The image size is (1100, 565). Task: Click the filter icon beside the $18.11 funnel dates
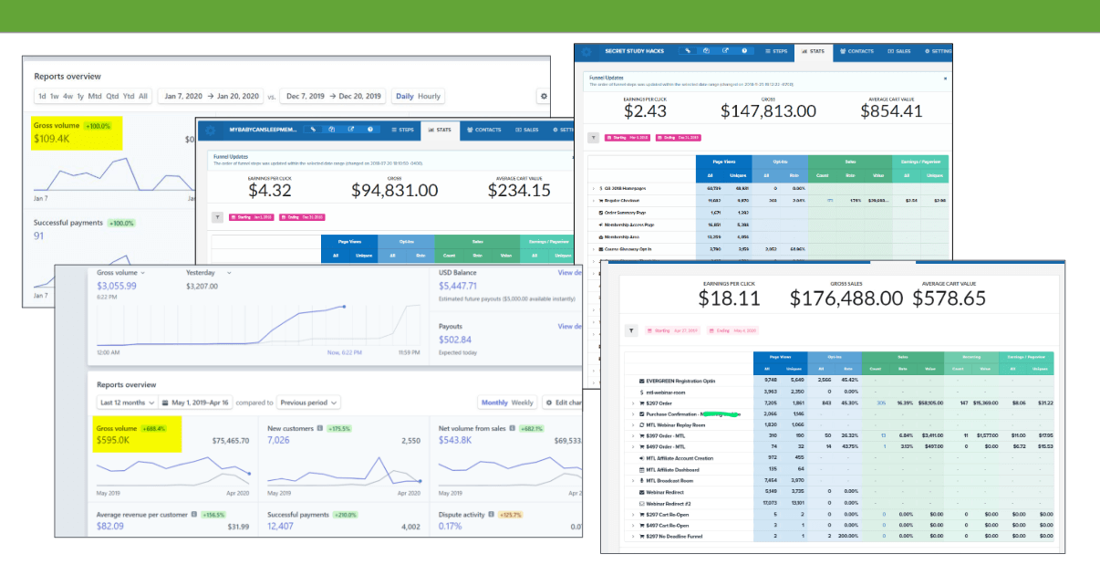click(631, 331)
